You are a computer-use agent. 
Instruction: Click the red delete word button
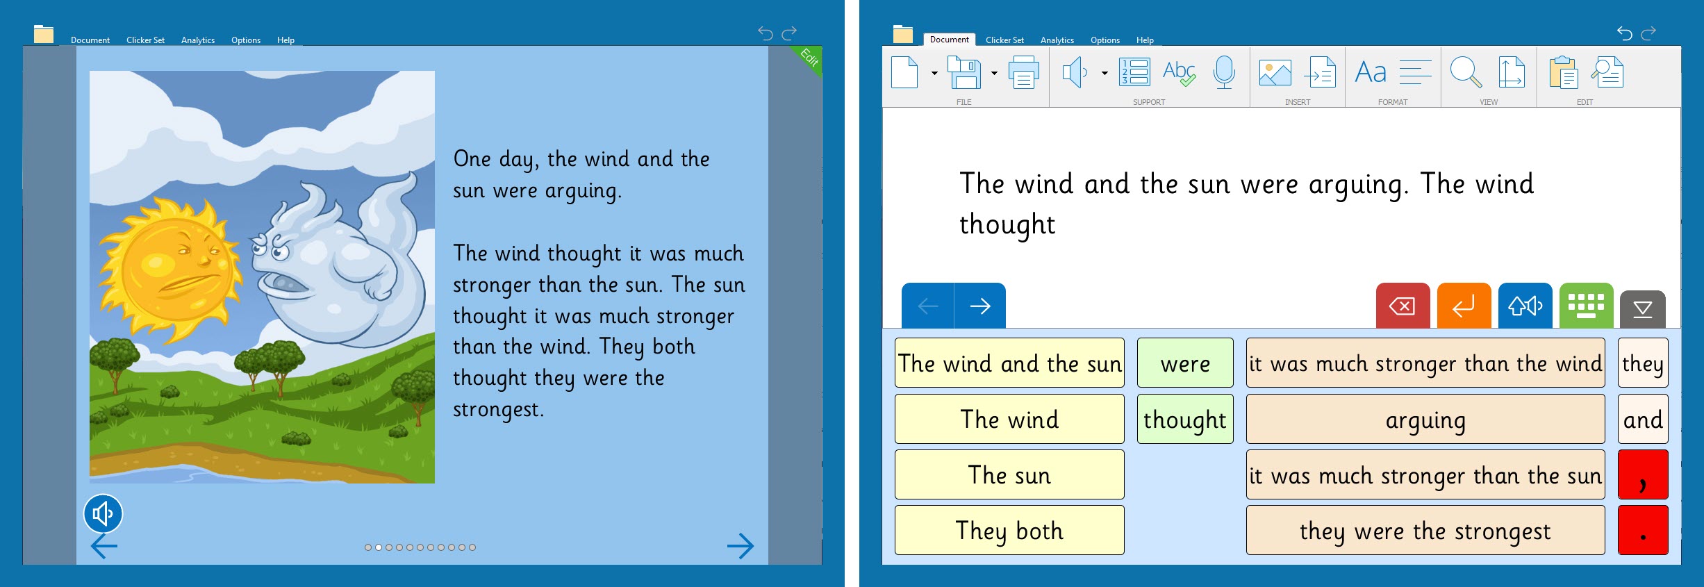[x=1403, y=306]
